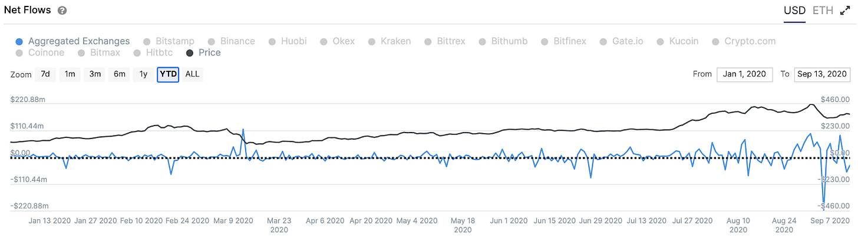
Task: Choose the YTD zoom range
Action: (168, 74)
